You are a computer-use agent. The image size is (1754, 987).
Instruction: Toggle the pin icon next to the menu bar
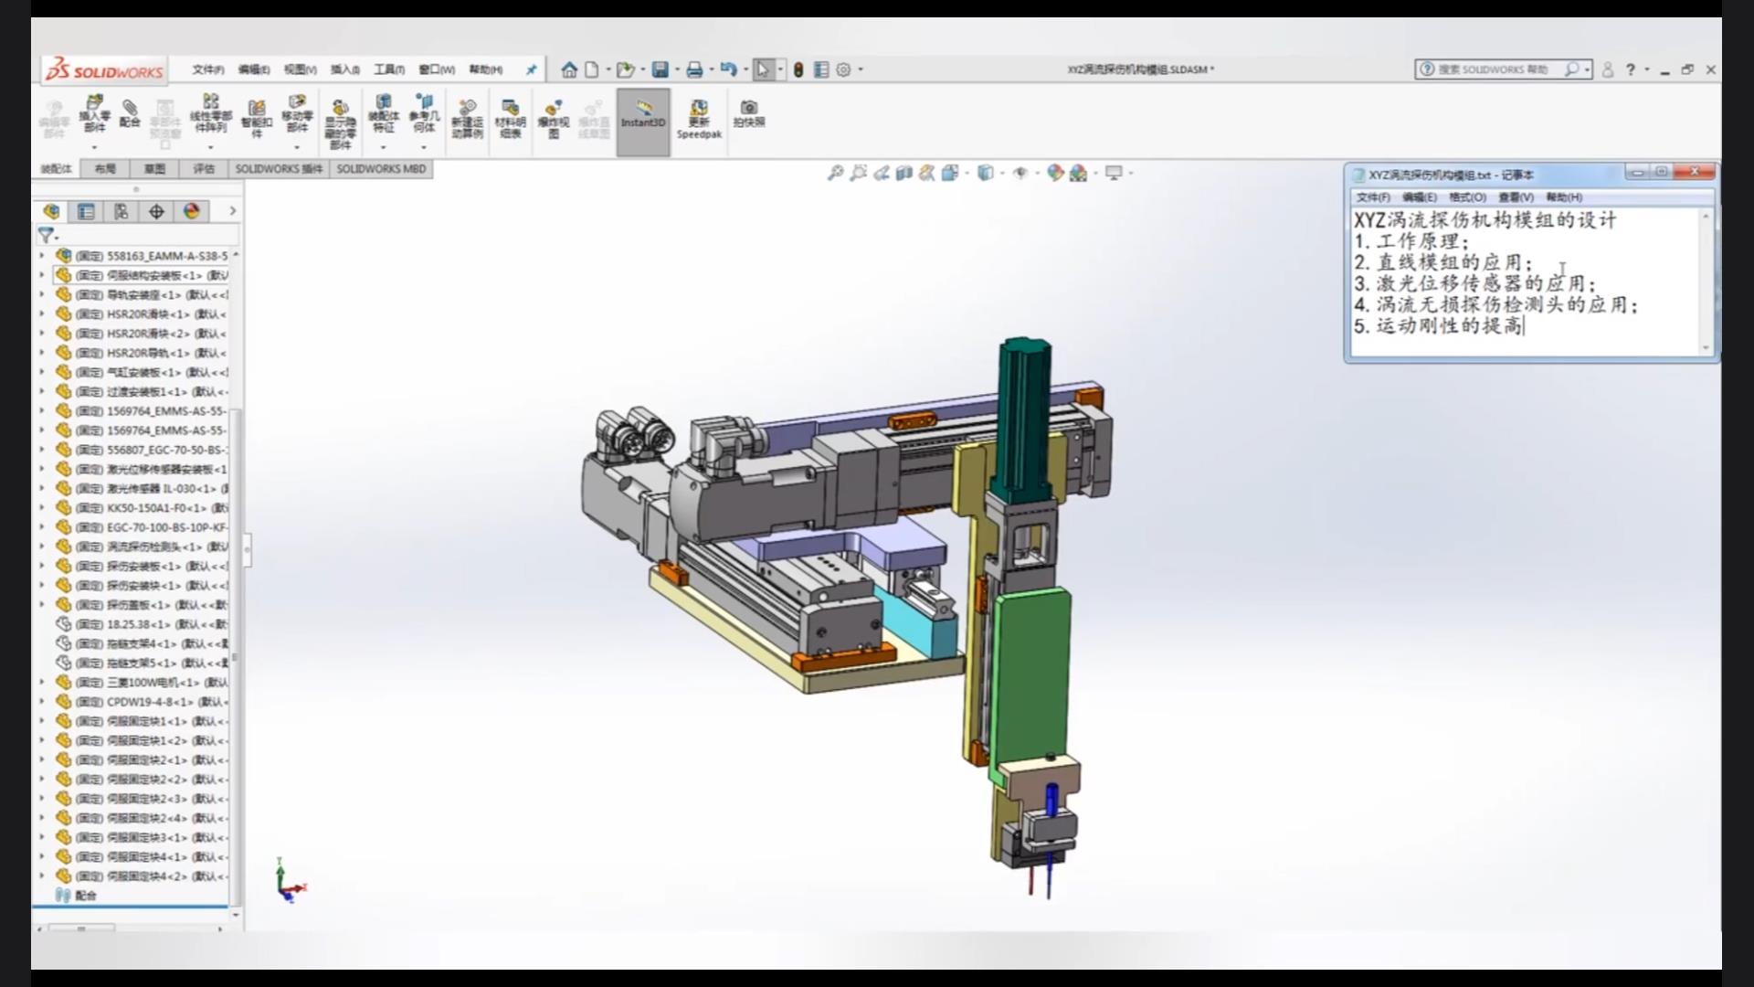tap(532, 69)
